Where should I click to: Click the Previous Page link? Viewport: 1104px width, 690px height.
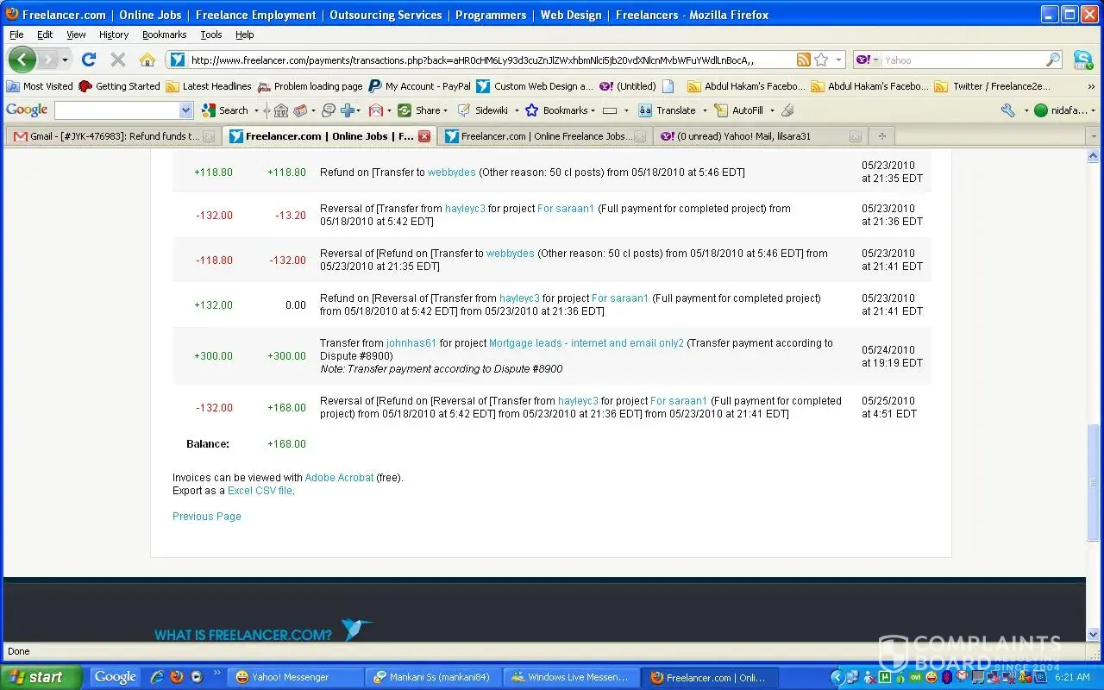(206, 517)
